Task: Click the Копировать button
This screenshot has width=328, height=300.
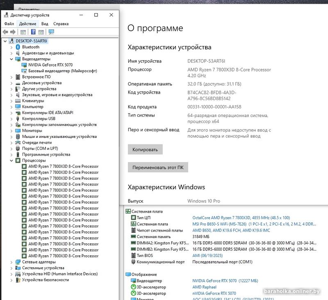Action: tap(145, 149)
